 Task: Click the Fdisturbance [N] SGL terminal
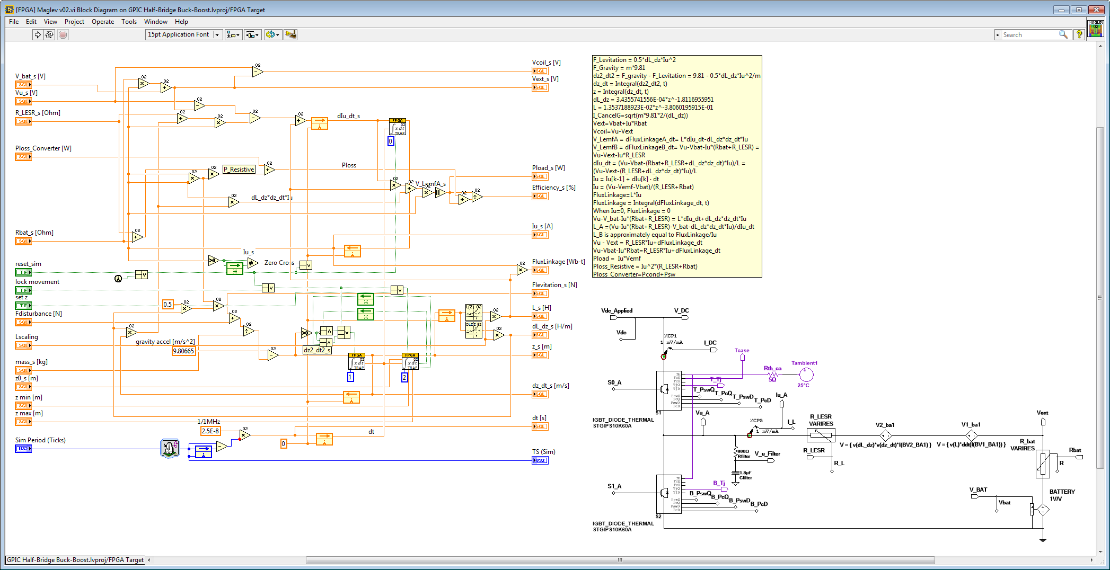23,322
